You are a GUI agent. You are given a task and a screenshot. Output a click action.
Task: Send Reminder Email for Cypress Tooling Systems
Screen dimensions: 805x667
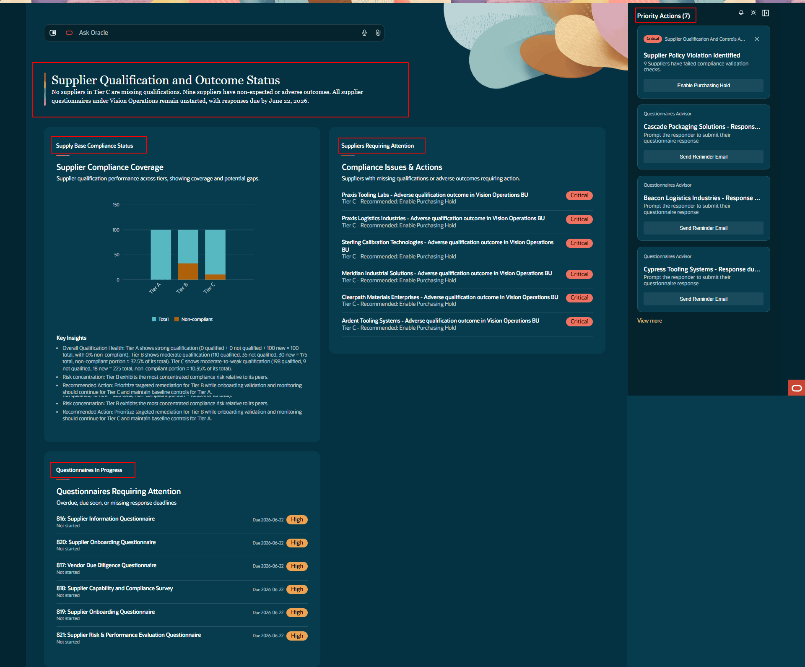tap(704, 299)
